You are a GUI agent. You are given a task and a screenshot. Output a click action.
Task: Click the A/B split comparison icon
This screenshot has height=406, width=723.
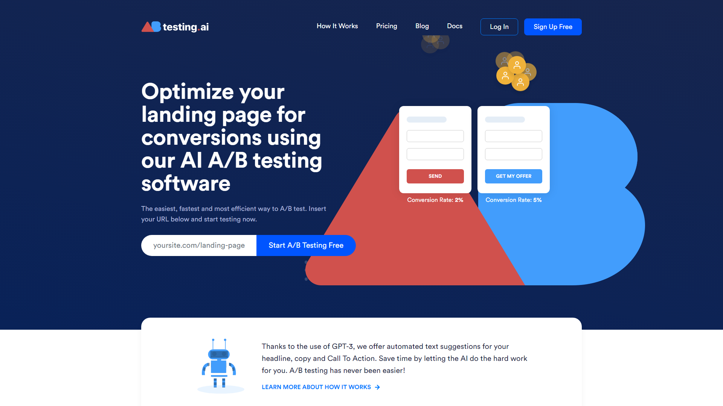click(151, 27)
